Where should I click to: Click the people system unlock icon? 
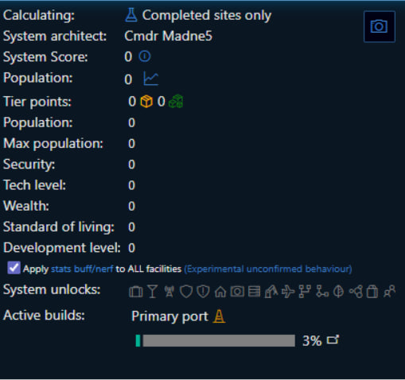[389, 292]
